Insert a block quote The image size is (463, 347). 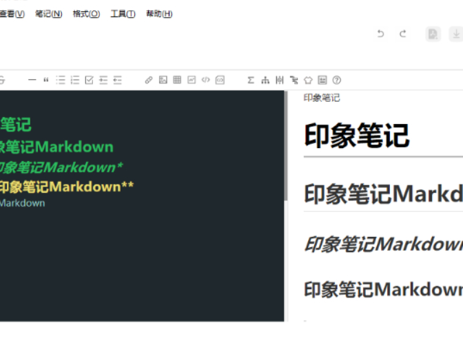[46, 80]
